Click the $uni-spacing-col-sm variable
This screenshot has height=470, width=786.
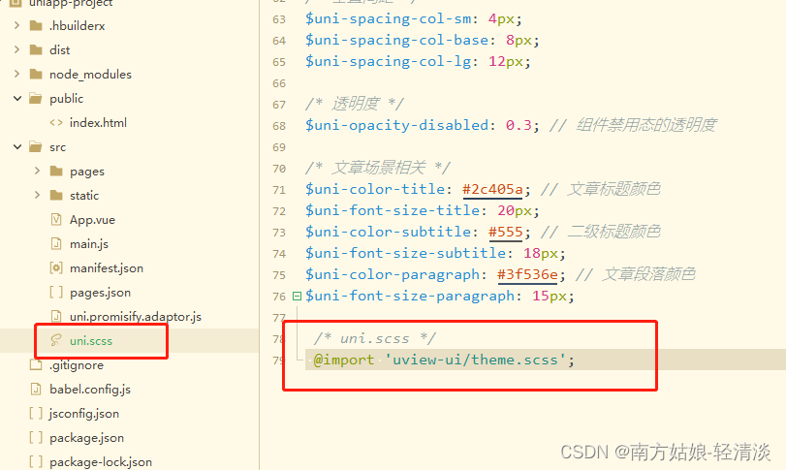[388, 19]
